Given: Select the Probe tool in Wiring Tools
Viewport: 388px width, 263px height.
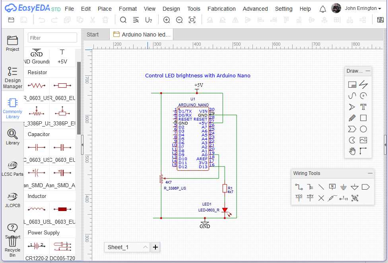Looking at the screenshot, I should 332,198.
